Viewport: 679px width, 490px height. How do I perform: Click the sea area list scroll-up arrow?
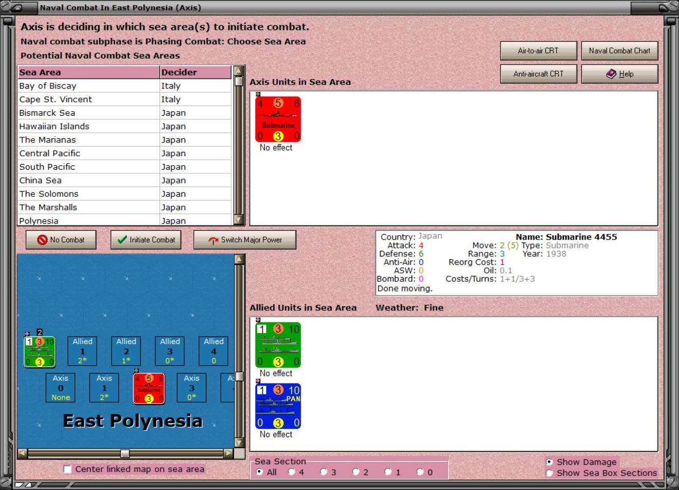239,70
